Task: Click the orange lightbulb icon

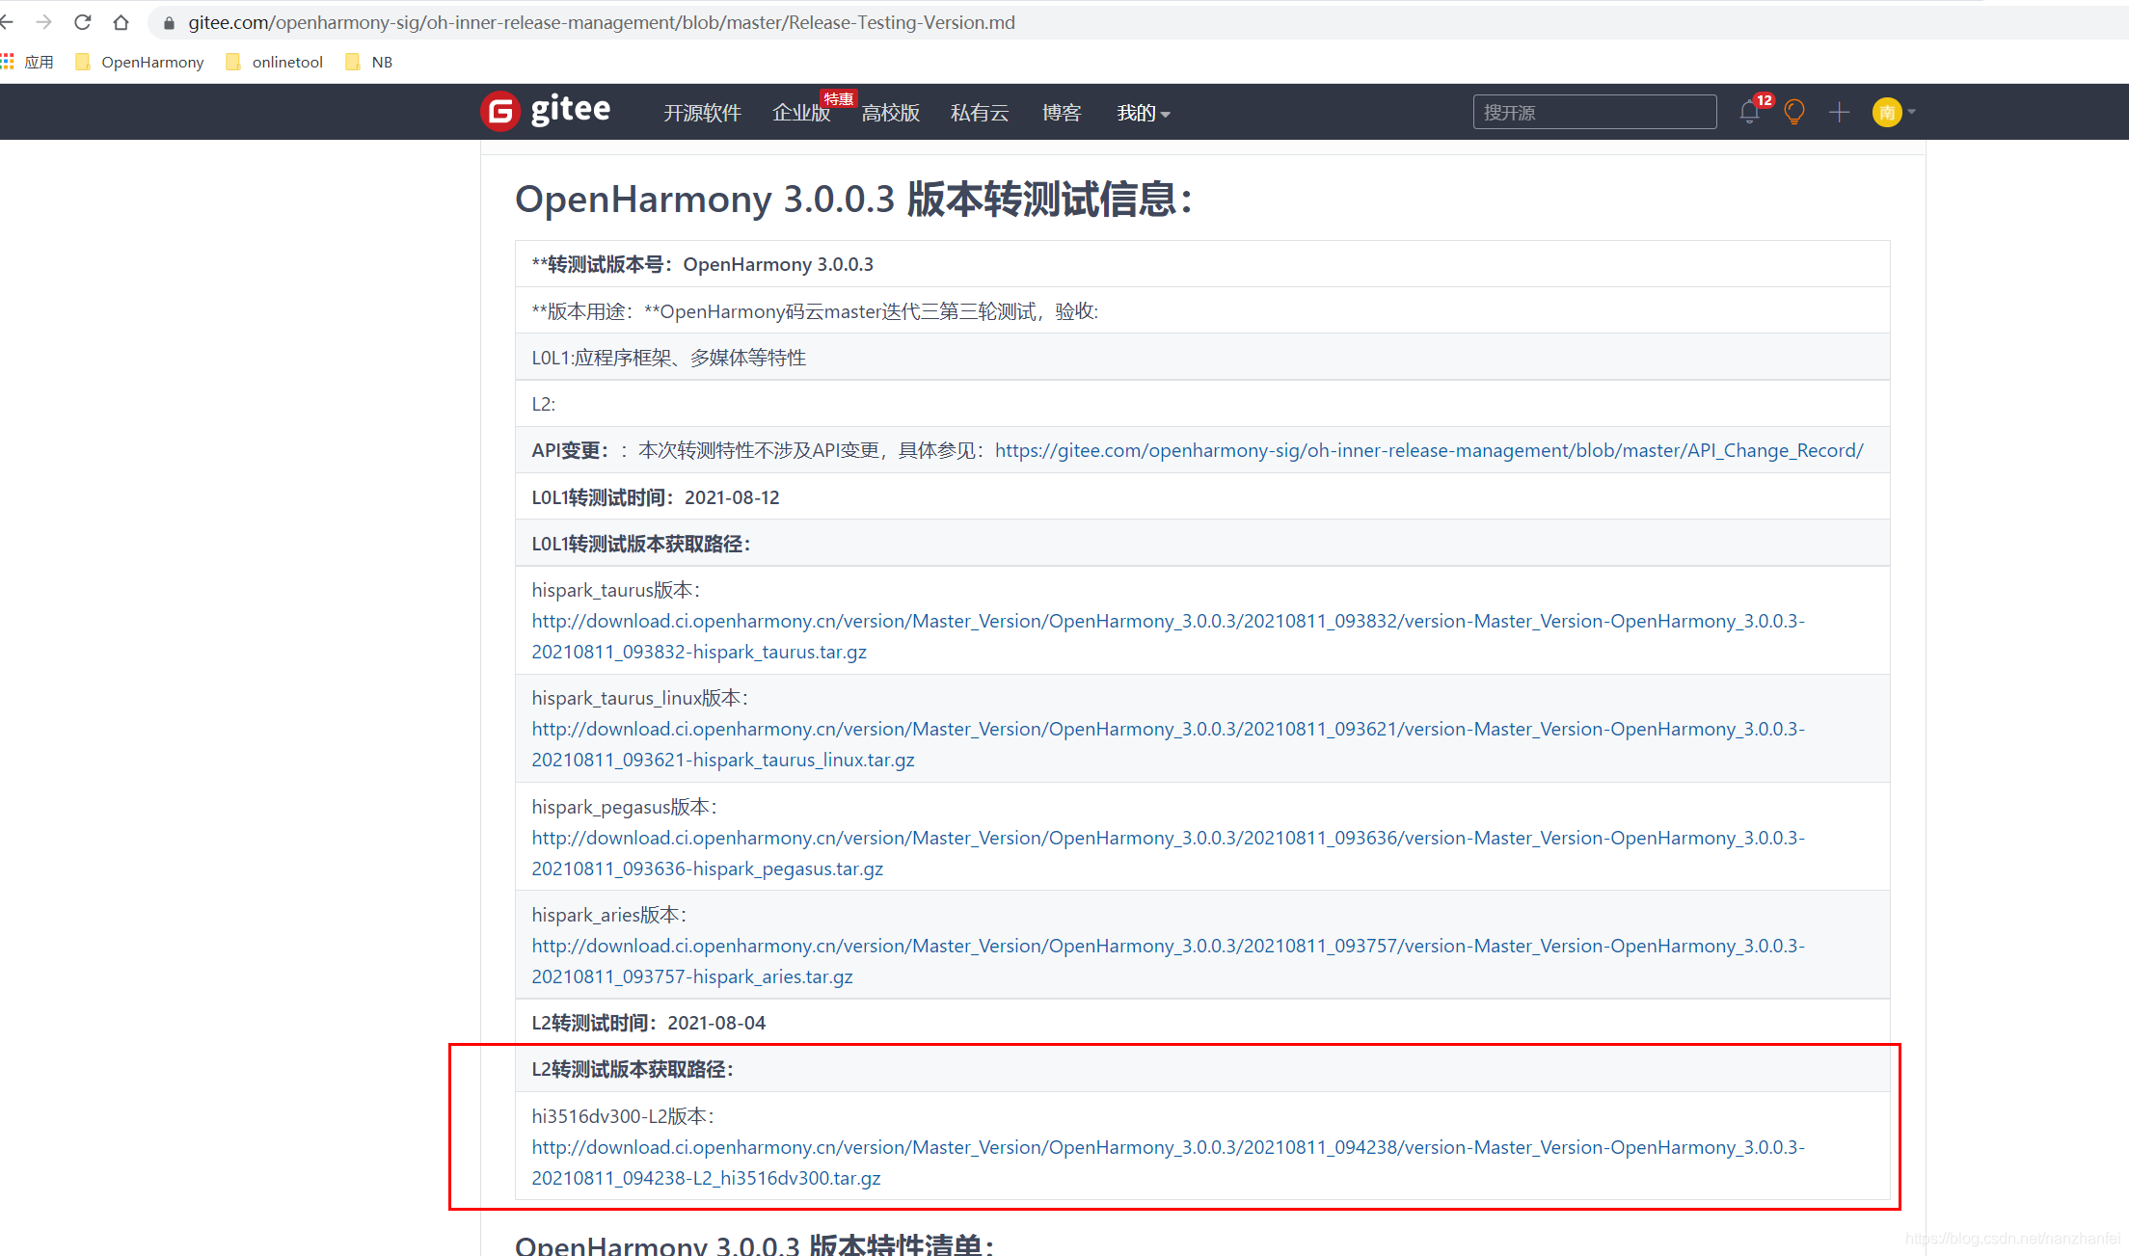Action: click(1794, 112)
